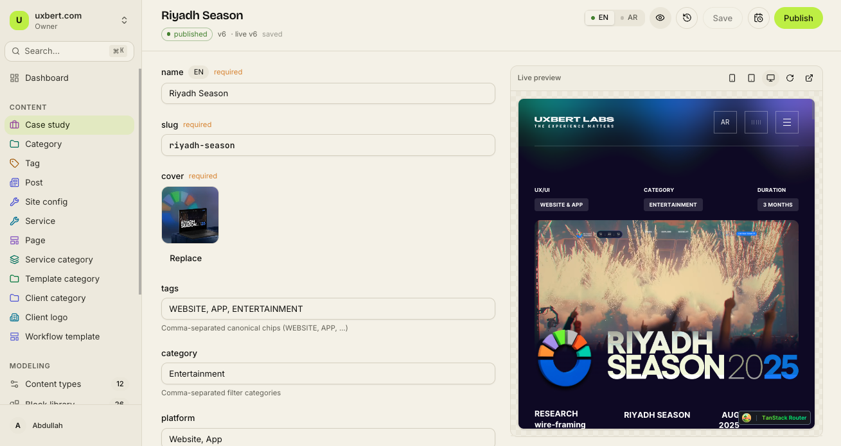841x446 pixels.
Task: Click the Search field in sidebar
Action: tap(69, 51)
